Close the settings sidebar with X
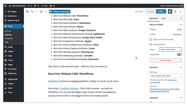 pos(181,18)
